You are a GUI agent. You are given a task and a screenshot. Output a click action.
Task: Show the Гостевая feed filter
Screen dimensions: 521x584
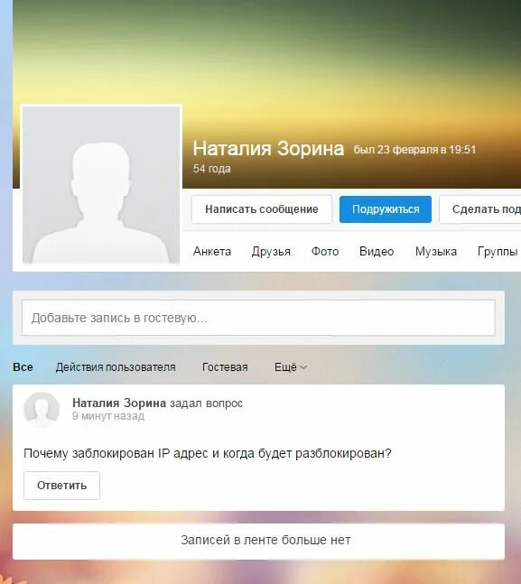point(225,367)
